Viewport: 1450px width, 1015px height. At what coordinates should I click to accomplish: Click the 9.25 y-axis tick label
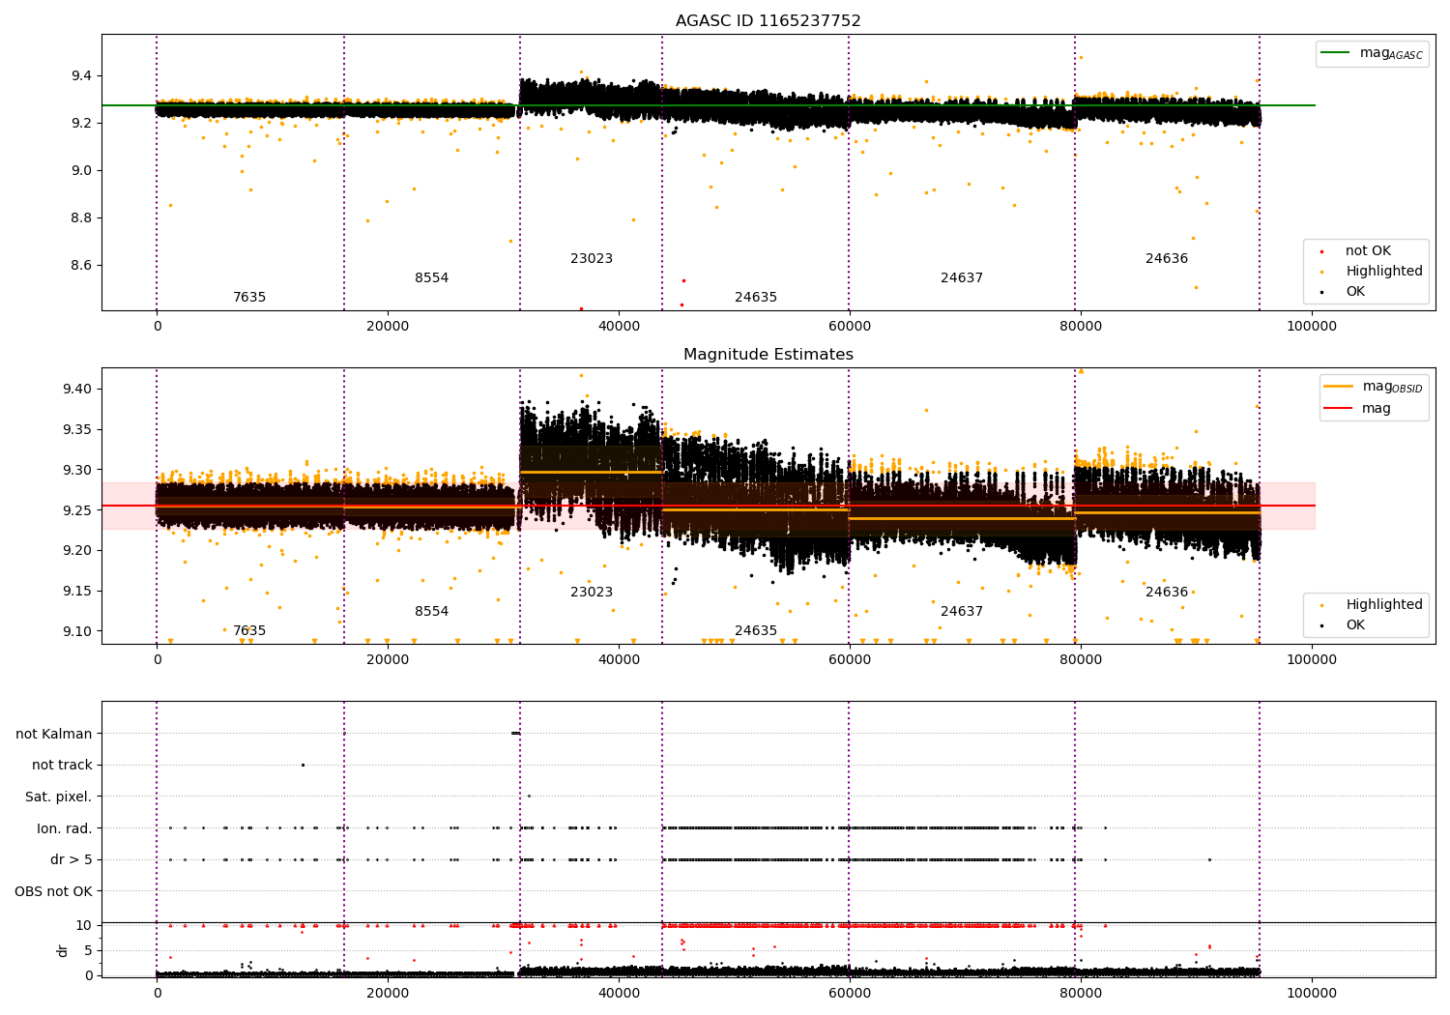tap(77, 510)
